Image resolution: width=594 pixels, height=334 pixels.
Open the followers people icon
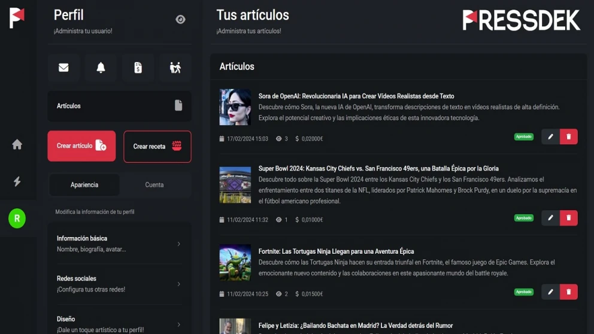[175, 68]
